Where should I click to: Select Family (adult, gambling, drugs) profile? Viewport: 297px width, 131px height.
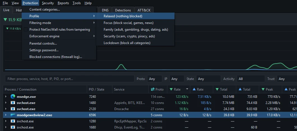[x=135, y=30]
